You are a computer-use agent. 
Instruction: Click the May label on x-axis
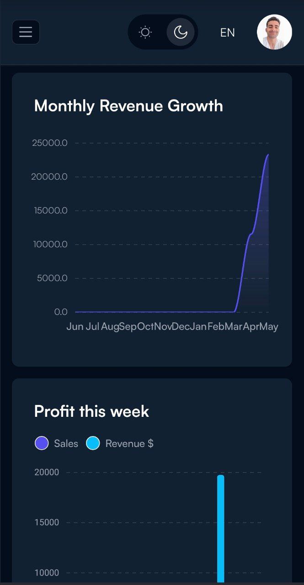(x=269, y=327)
